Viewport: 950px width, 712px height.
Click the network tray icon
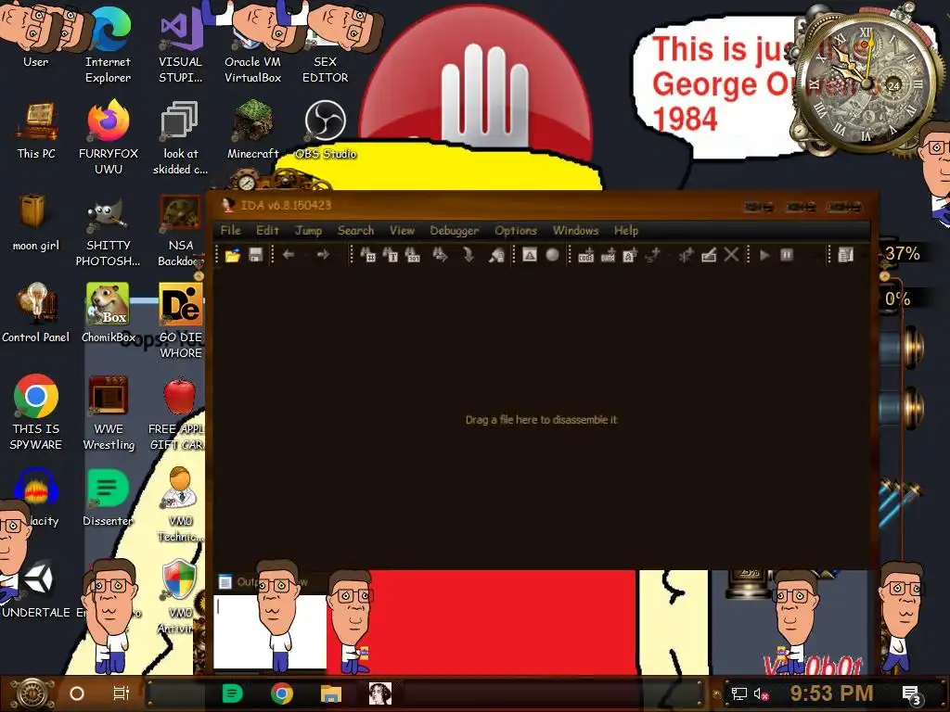pos(738,693)
